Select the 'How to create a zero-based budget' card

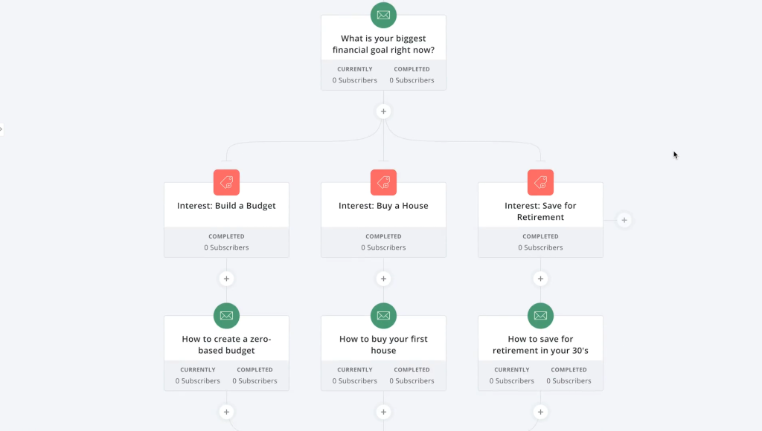pos(226,345)
